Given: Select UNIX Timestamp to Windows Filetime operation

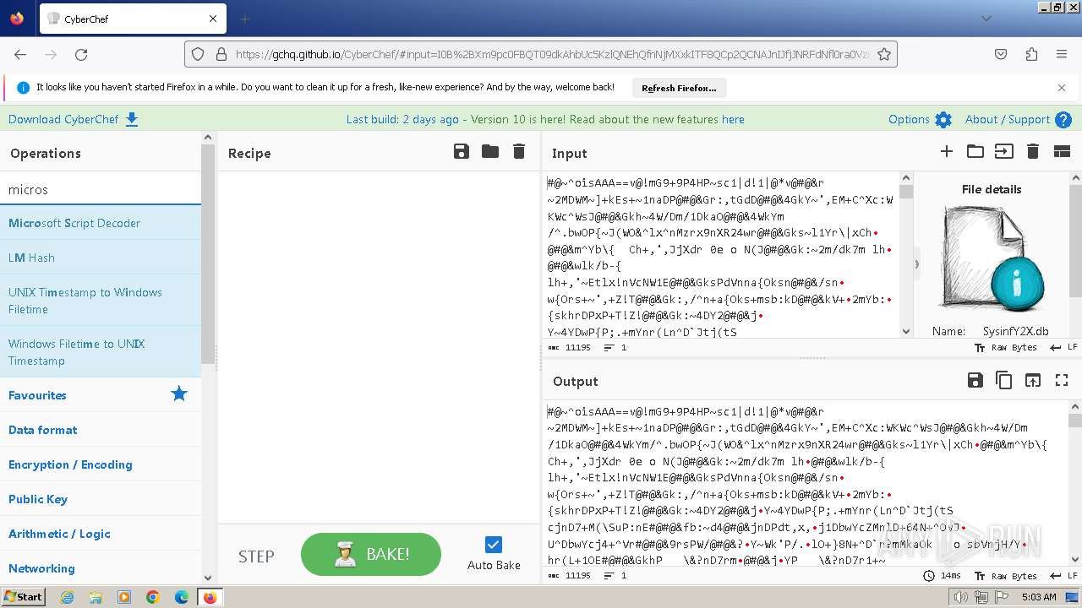Looking at the screenshot, I should click(101, 301).
